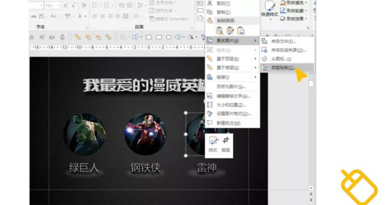Select the rounded rectangle in quick toolbar
The width and height of the screenshot is (388, 205).
[x=159, y=37]
